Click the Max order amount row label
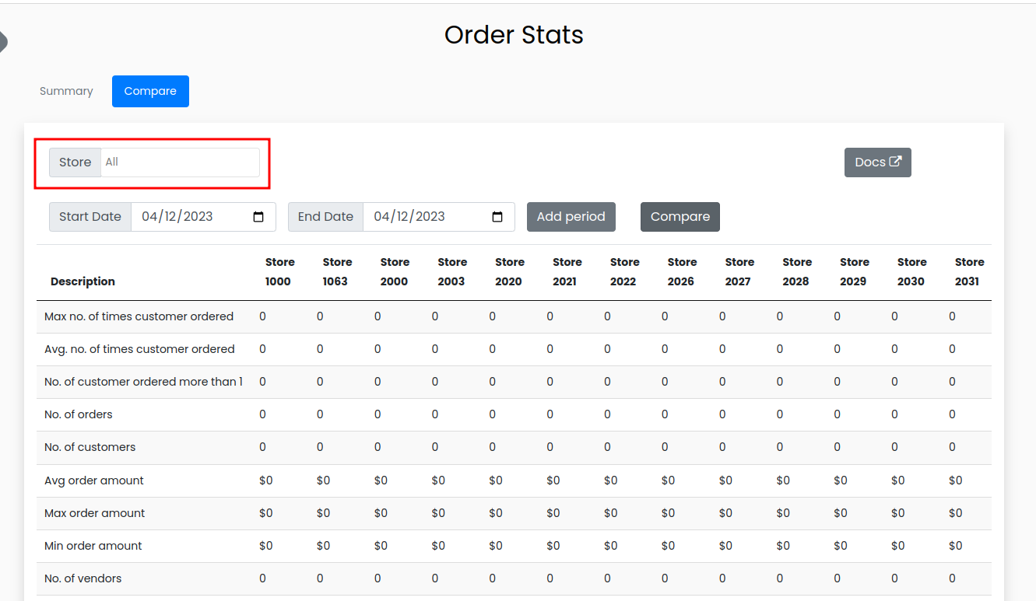The width and height of the screenshot is (1036, 601). click(x=95, y=513)
